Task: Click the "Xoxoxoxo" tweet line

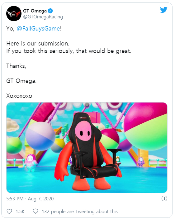Action: coord(19,96)
